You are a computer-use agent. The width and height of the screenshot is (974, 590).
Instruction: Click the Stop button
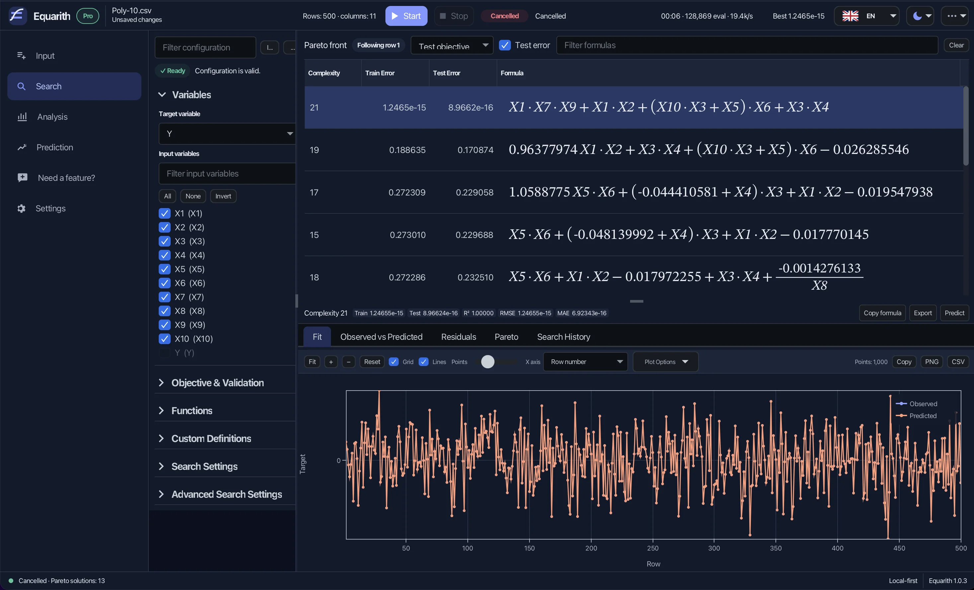[x=453, y=16]
